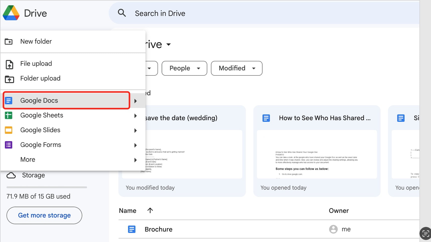Open the save the date (wedding) thumbnail

point(182,154)
